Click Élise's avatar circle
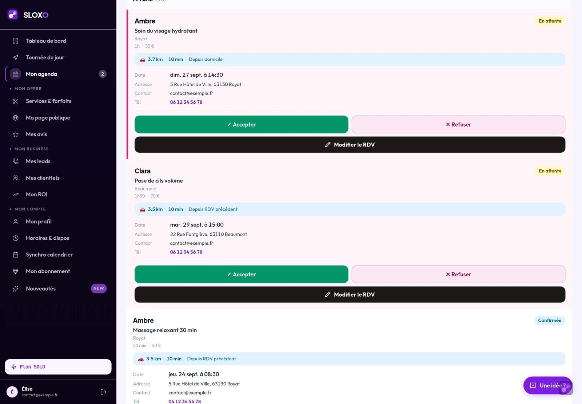 coord(12,392)
